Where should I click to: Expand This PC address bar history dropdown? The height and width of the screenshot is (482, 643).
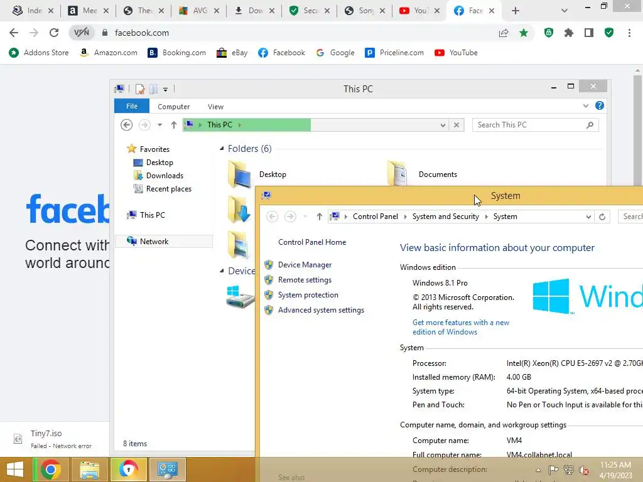[x=443, y=125]
